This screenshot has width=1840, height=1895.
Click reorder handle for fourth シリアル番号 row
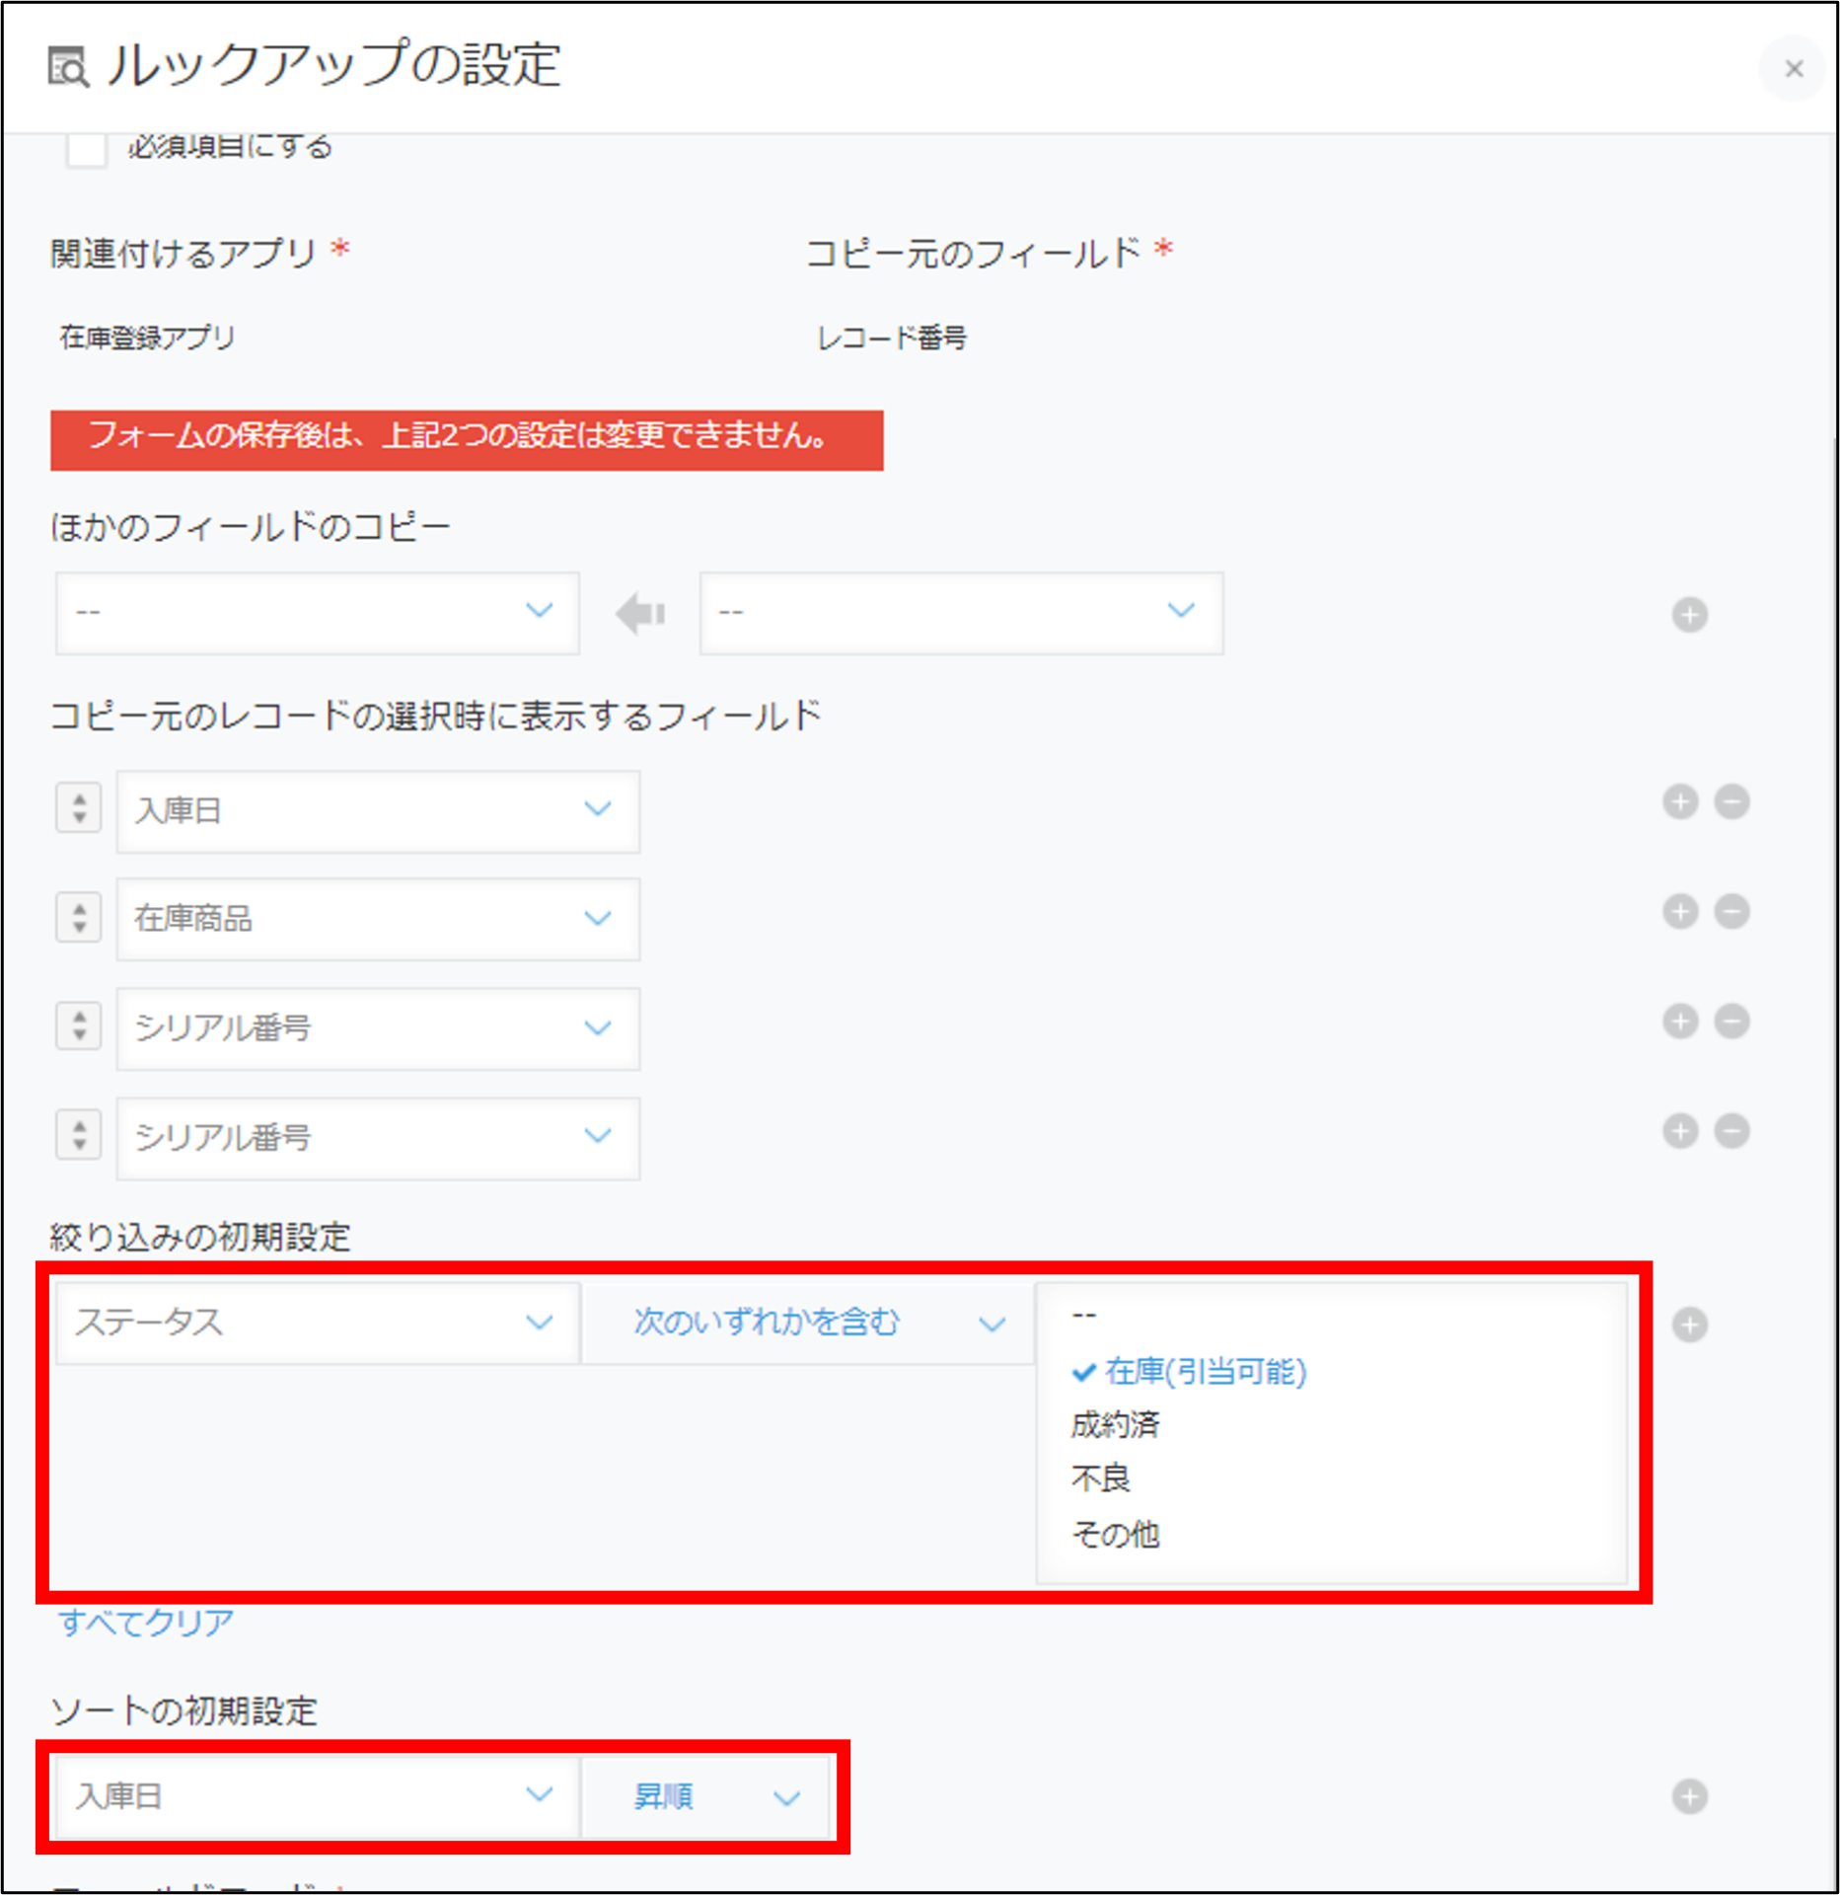click(79, 1134)
